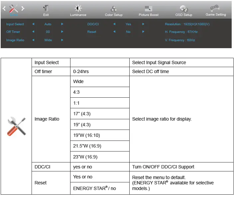This screenshot has height=197, width=235.
Task: Switch Reset value with left arrow
Action: click(114, 32)
